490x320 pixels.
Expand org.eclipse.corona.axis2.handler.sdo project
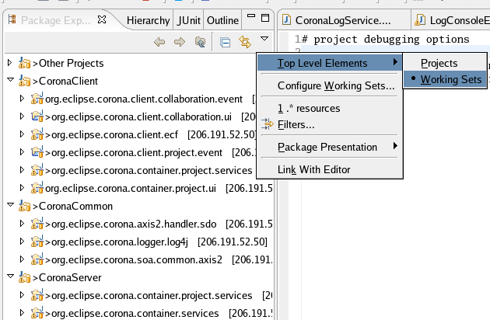[22, 224]
